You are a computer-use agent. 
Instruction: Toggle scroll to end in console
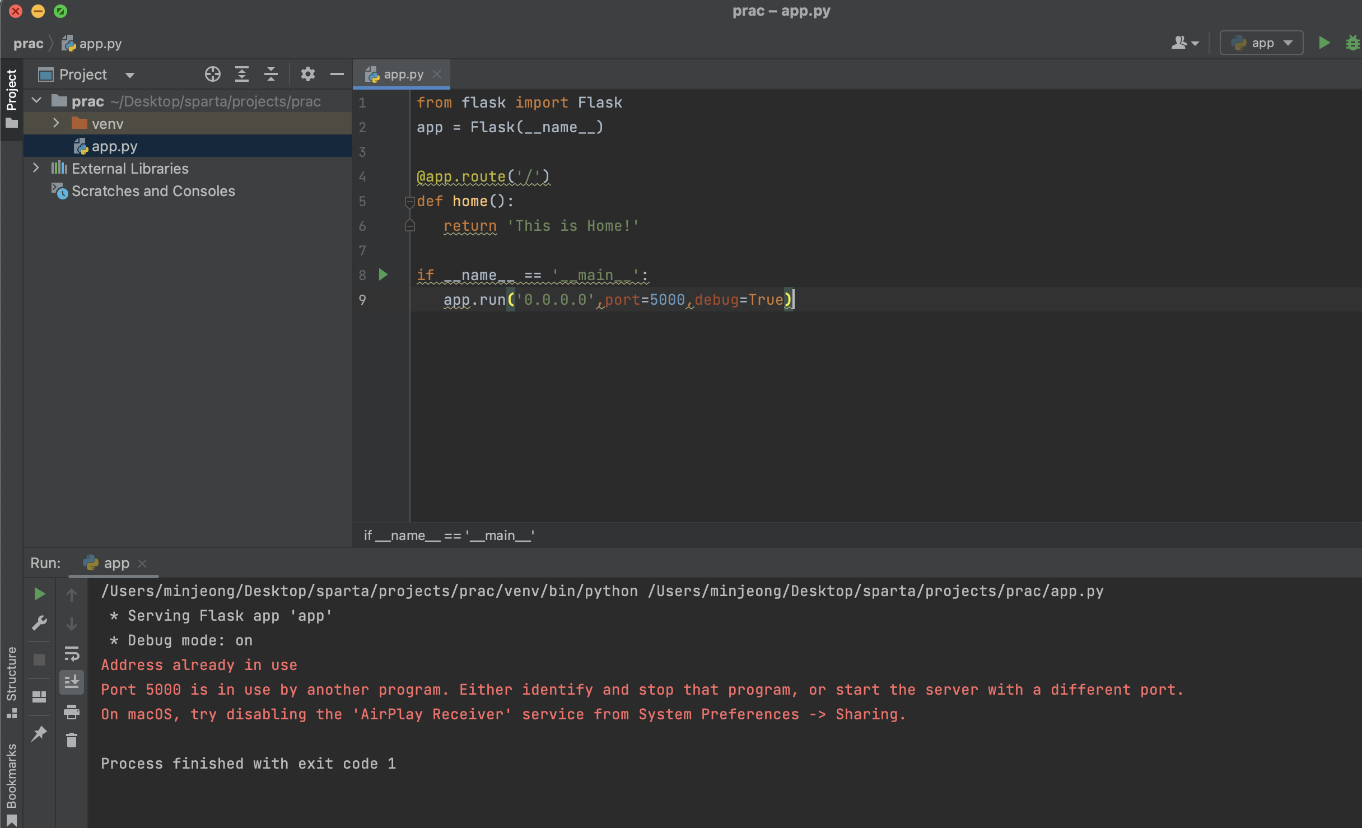(x=72, y=682)
